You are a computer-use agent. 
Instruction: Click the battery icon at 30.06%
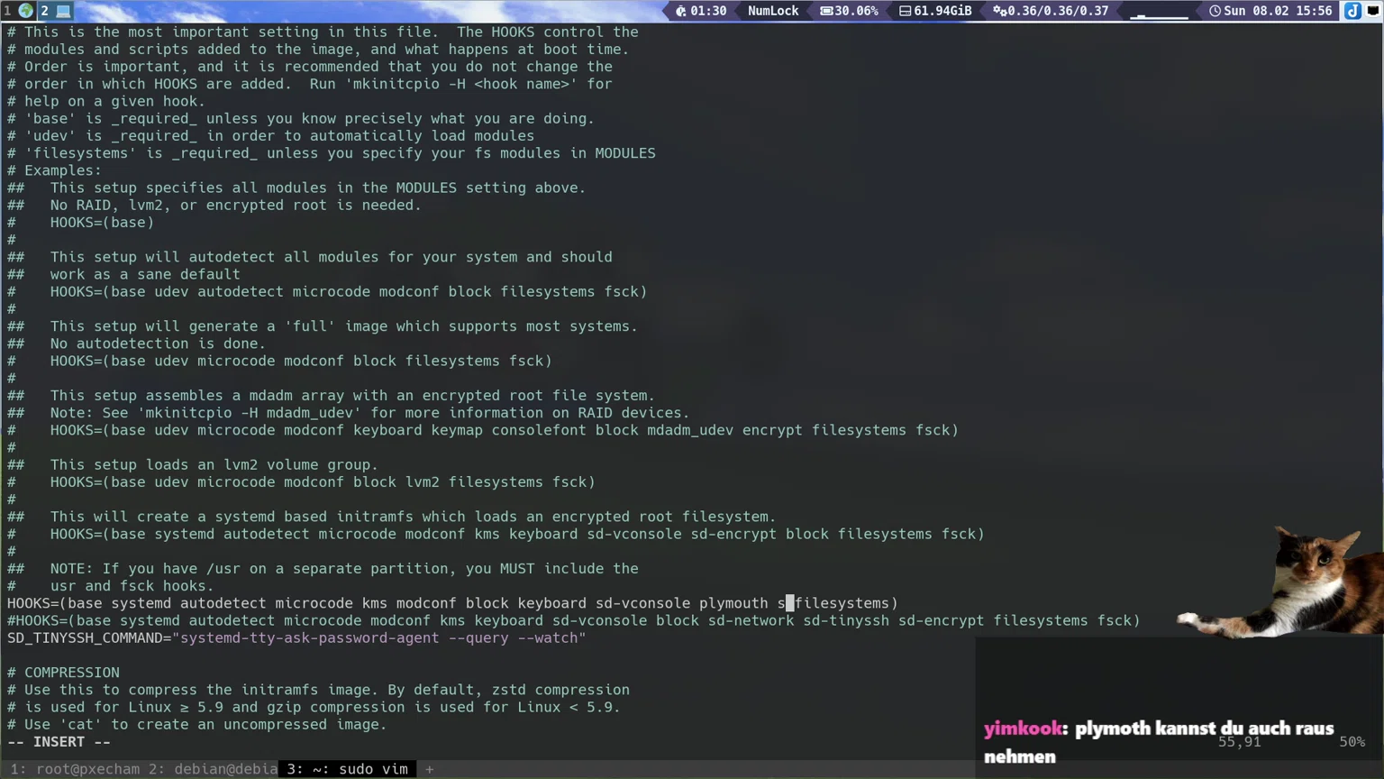tap(825, 11)
